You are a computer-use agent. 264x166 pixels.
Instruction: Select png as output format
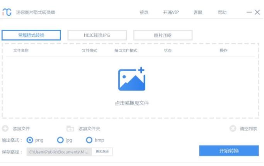point(30,140)
